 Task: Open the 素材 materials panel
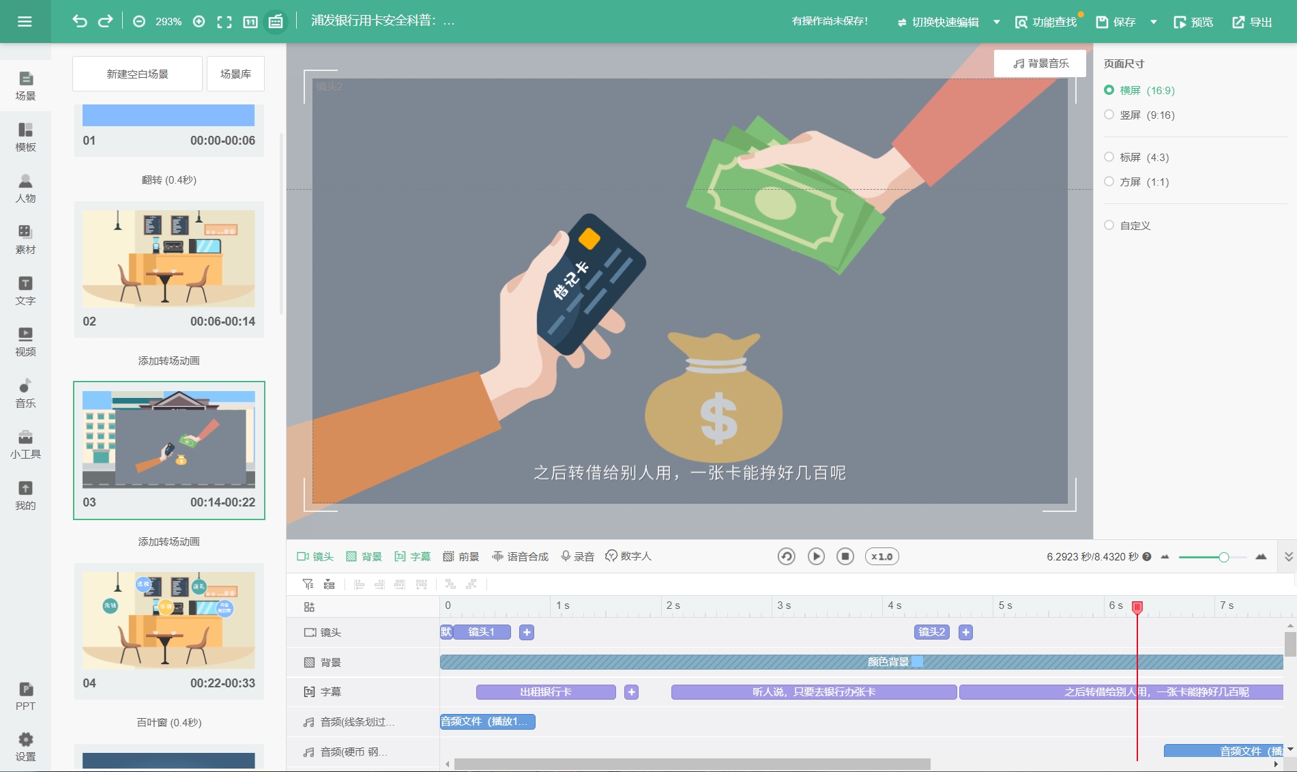tap(25, 240)
